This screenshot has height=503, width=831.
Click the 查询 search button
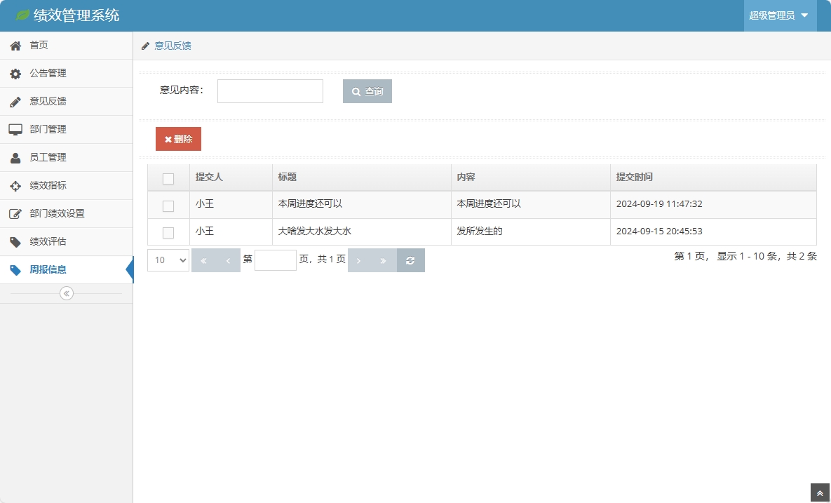pyautogui.click(x=367, y=91)
